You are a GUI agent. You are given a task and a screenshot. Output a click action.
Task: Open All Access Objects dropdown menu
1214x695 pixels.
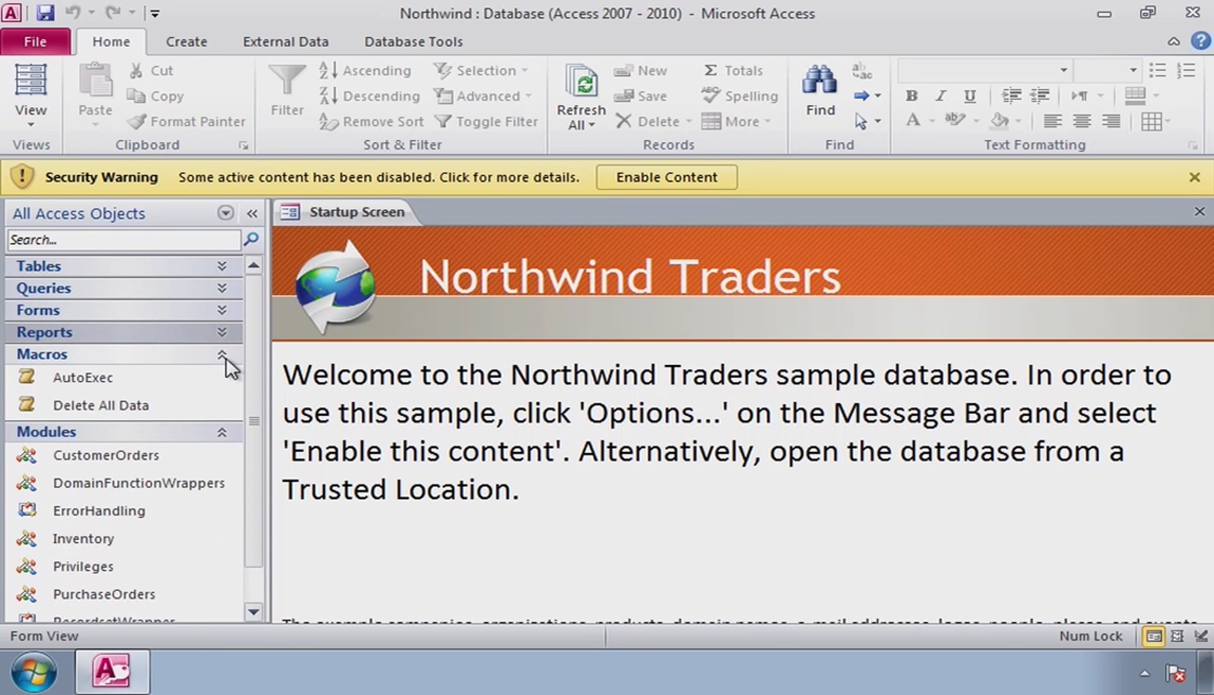click(x=226, y=213)
